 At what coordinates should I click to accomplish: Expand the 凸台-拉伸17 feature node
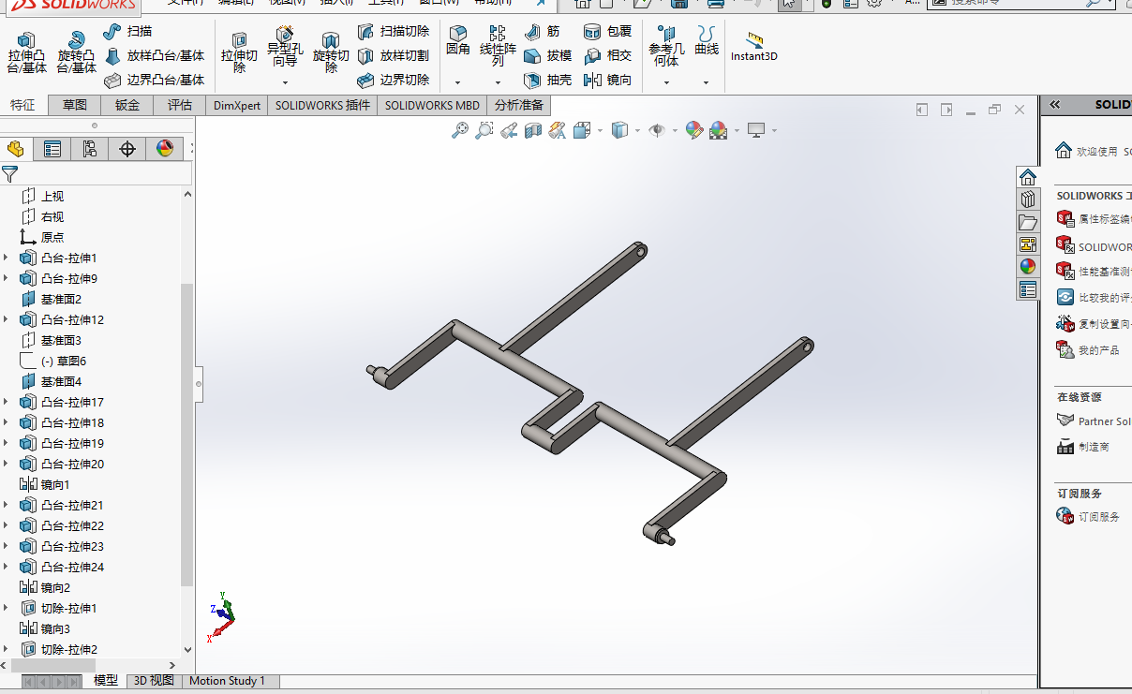click(7, 402)
